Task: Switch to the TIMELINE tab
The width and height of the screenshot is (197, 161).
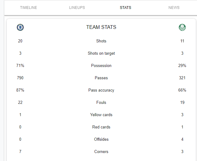Action: 29,8
